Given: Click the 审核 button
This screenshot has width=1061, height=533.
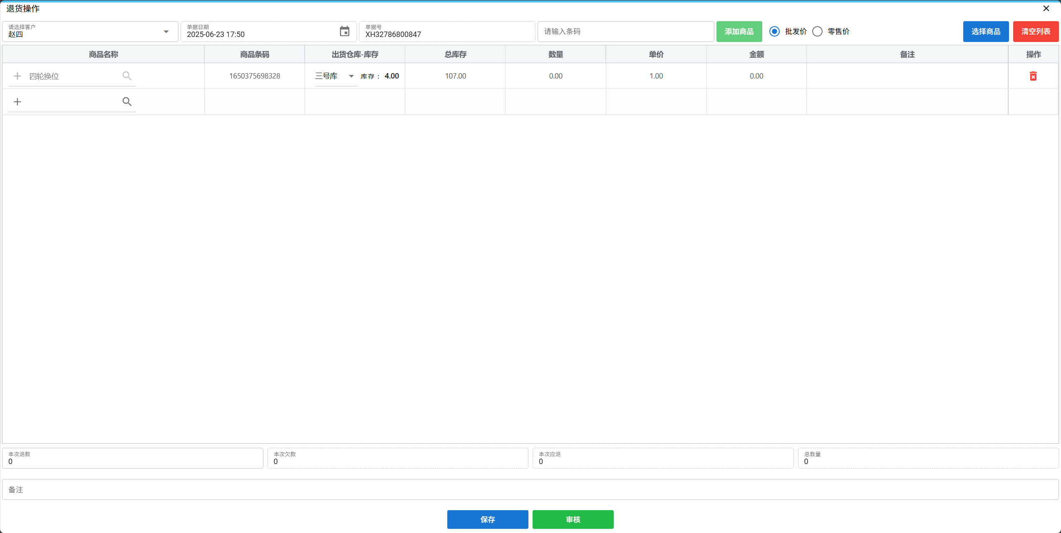Looking at the screenshot, I should coord(573,519).
